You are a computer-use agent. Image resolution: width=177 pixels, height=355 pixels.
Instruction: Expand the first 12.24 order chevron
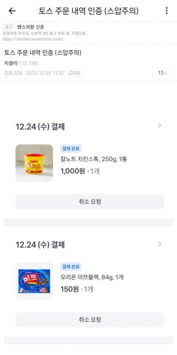[x=160, y=126]
